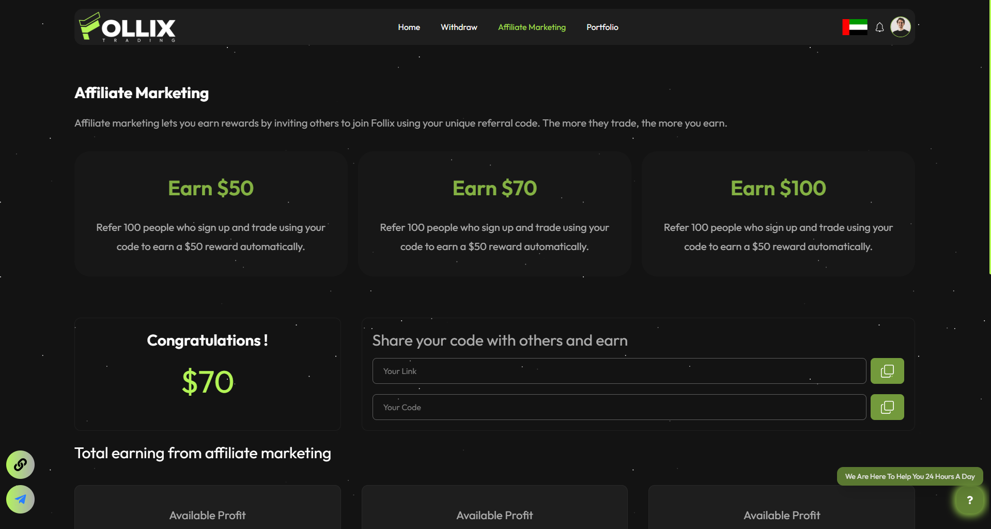Open the Withdraw page
The height and width of the screenshot is (529, 991).
pyautogui.click(x=459, y=27)
